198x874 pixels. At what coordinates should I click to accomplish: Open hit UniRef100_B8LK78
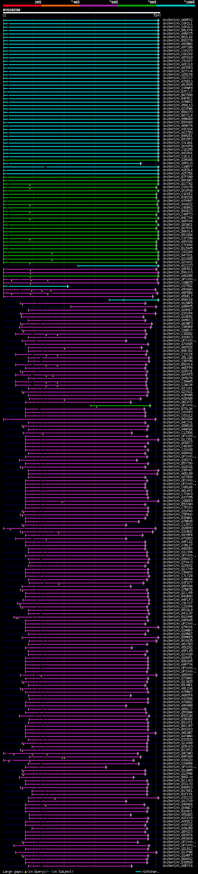[178, 30]
